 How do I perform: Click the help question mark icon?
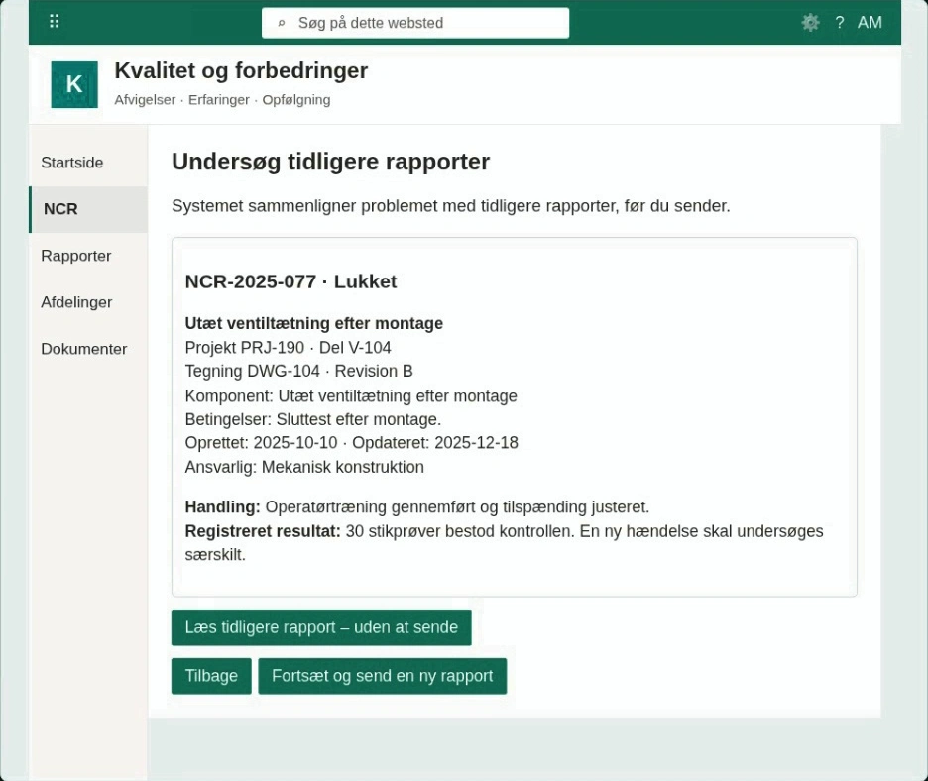pyautogui.click(x=839, y=23)
